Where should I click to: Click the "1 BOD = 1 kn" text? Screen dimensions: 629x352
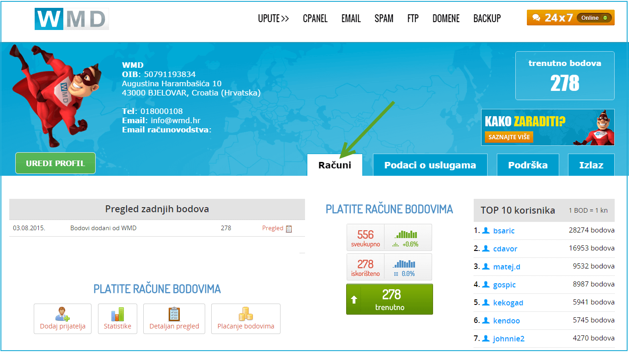pos(588,210)
